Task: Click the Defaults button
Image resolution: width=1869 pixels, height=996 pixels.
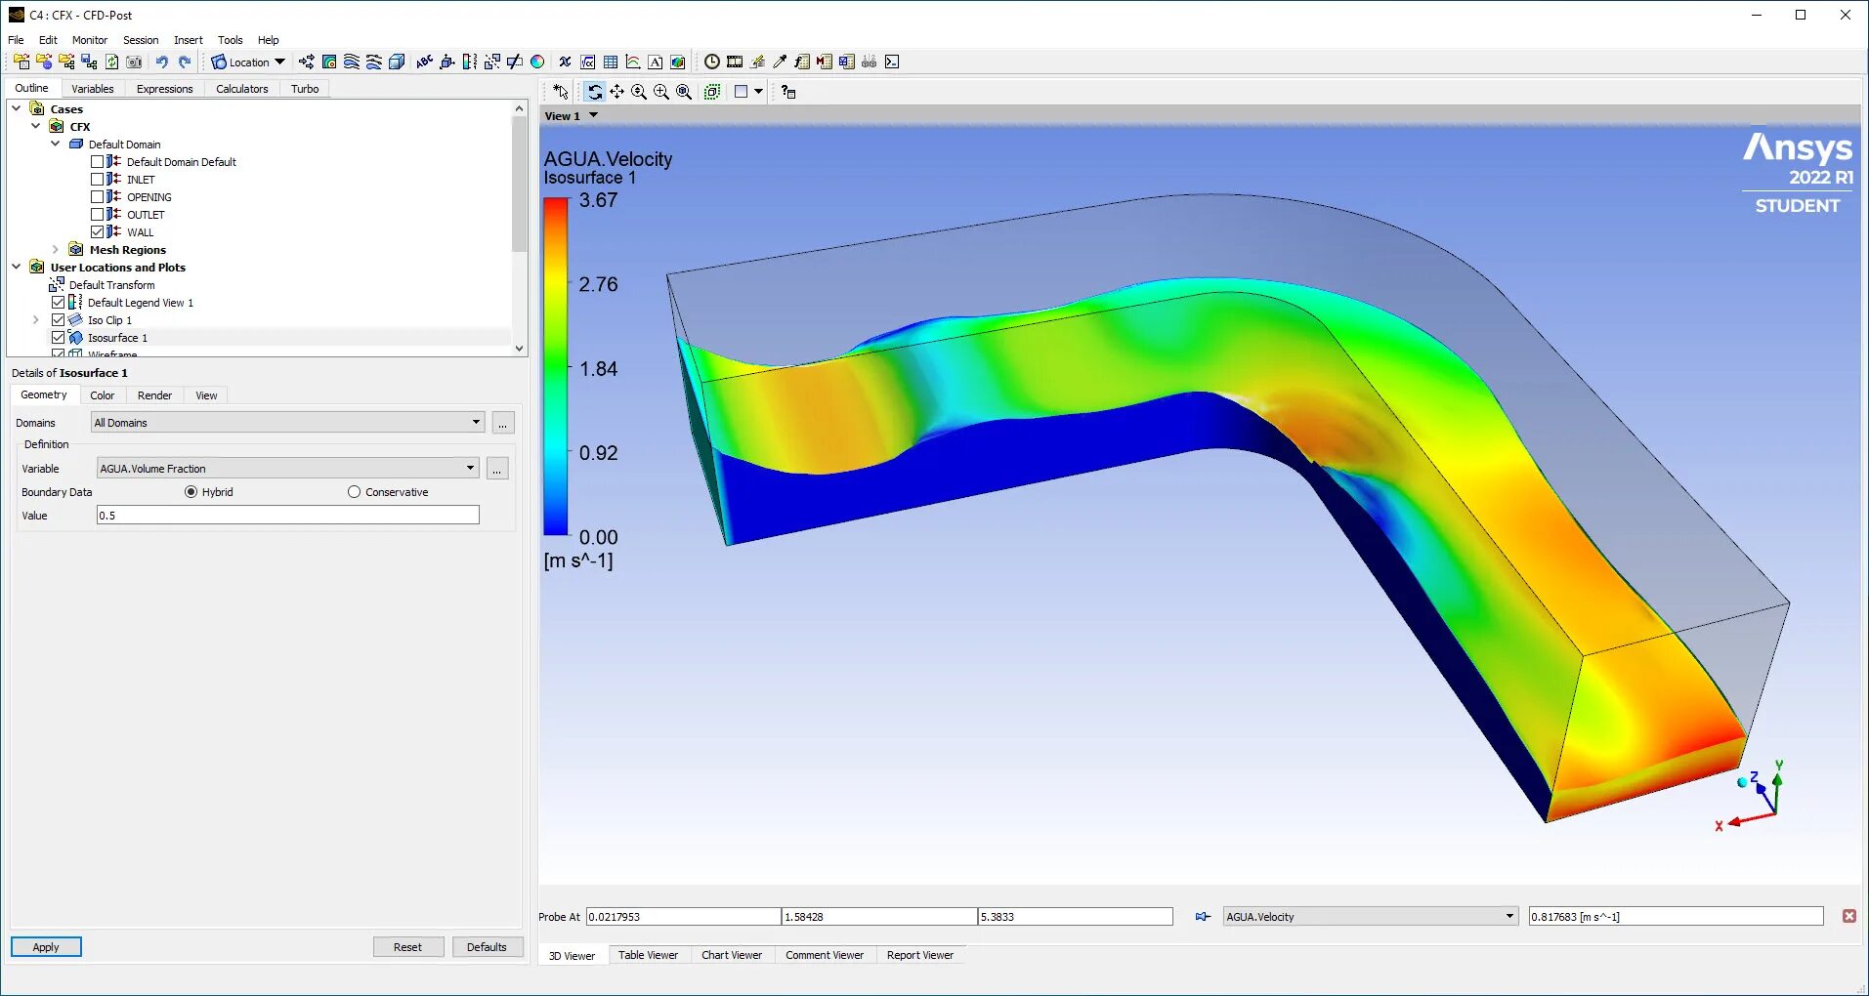Action: (x=488, y=946)
